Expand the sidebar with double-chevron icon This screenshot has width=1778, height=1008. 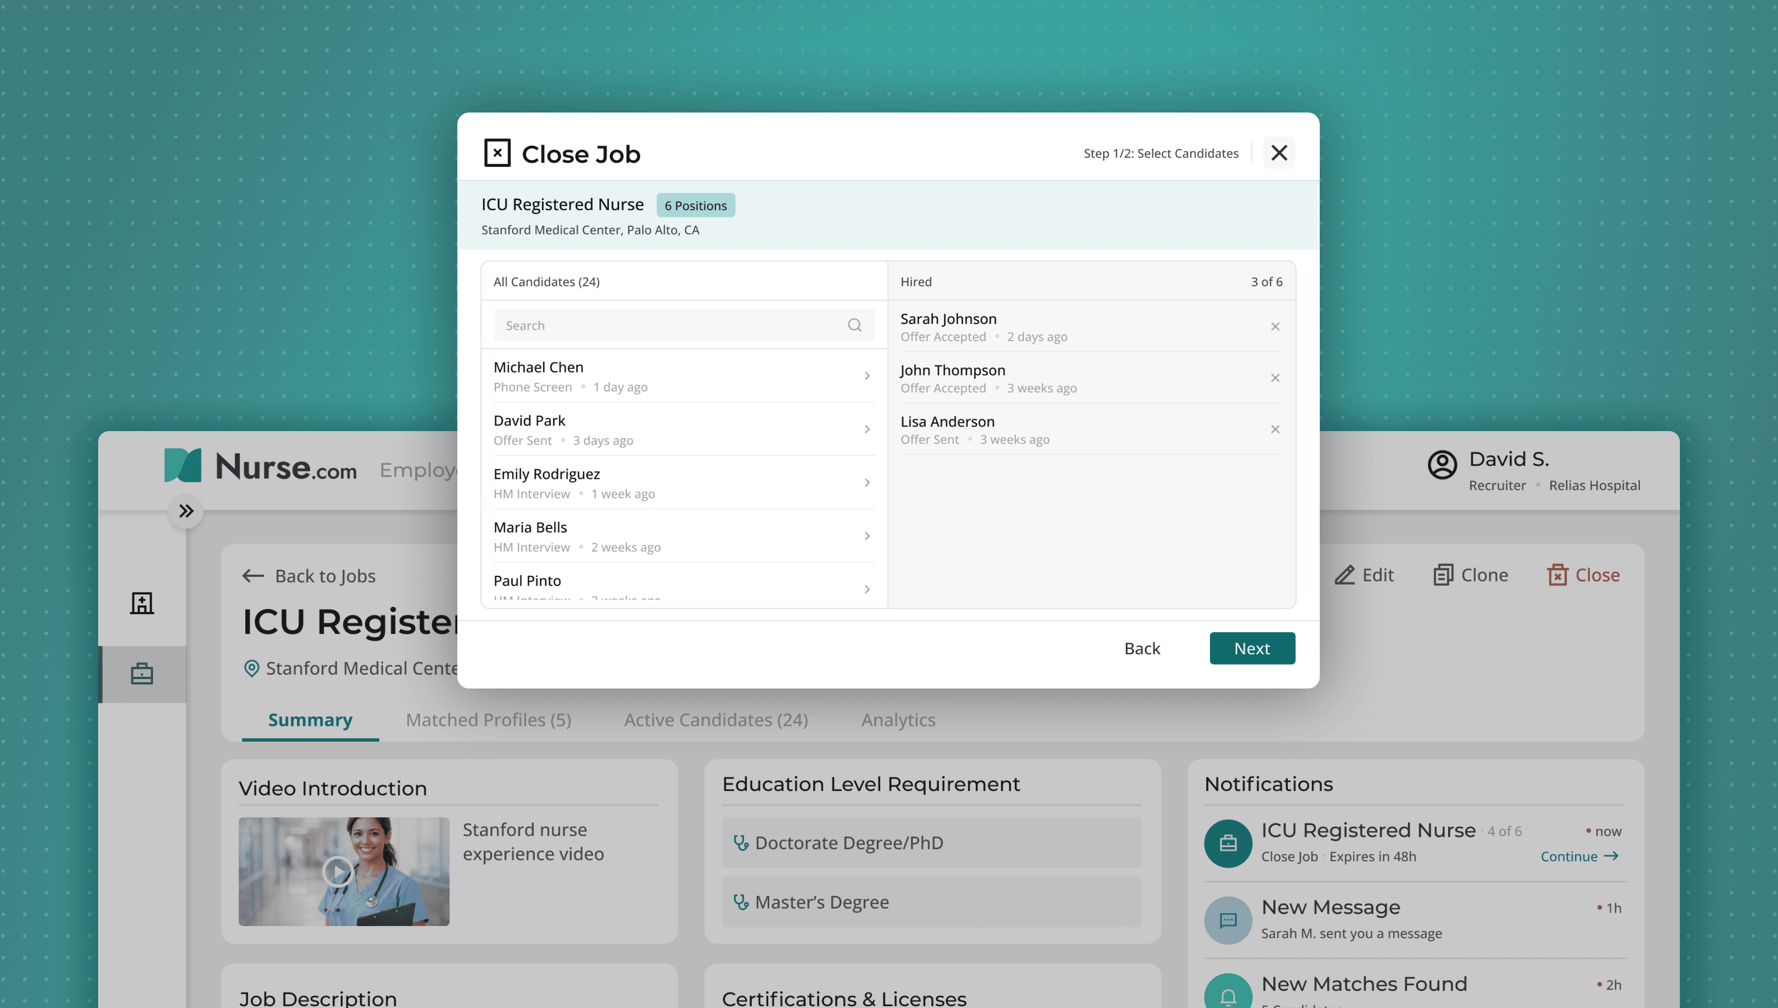[x=185, y=511]
